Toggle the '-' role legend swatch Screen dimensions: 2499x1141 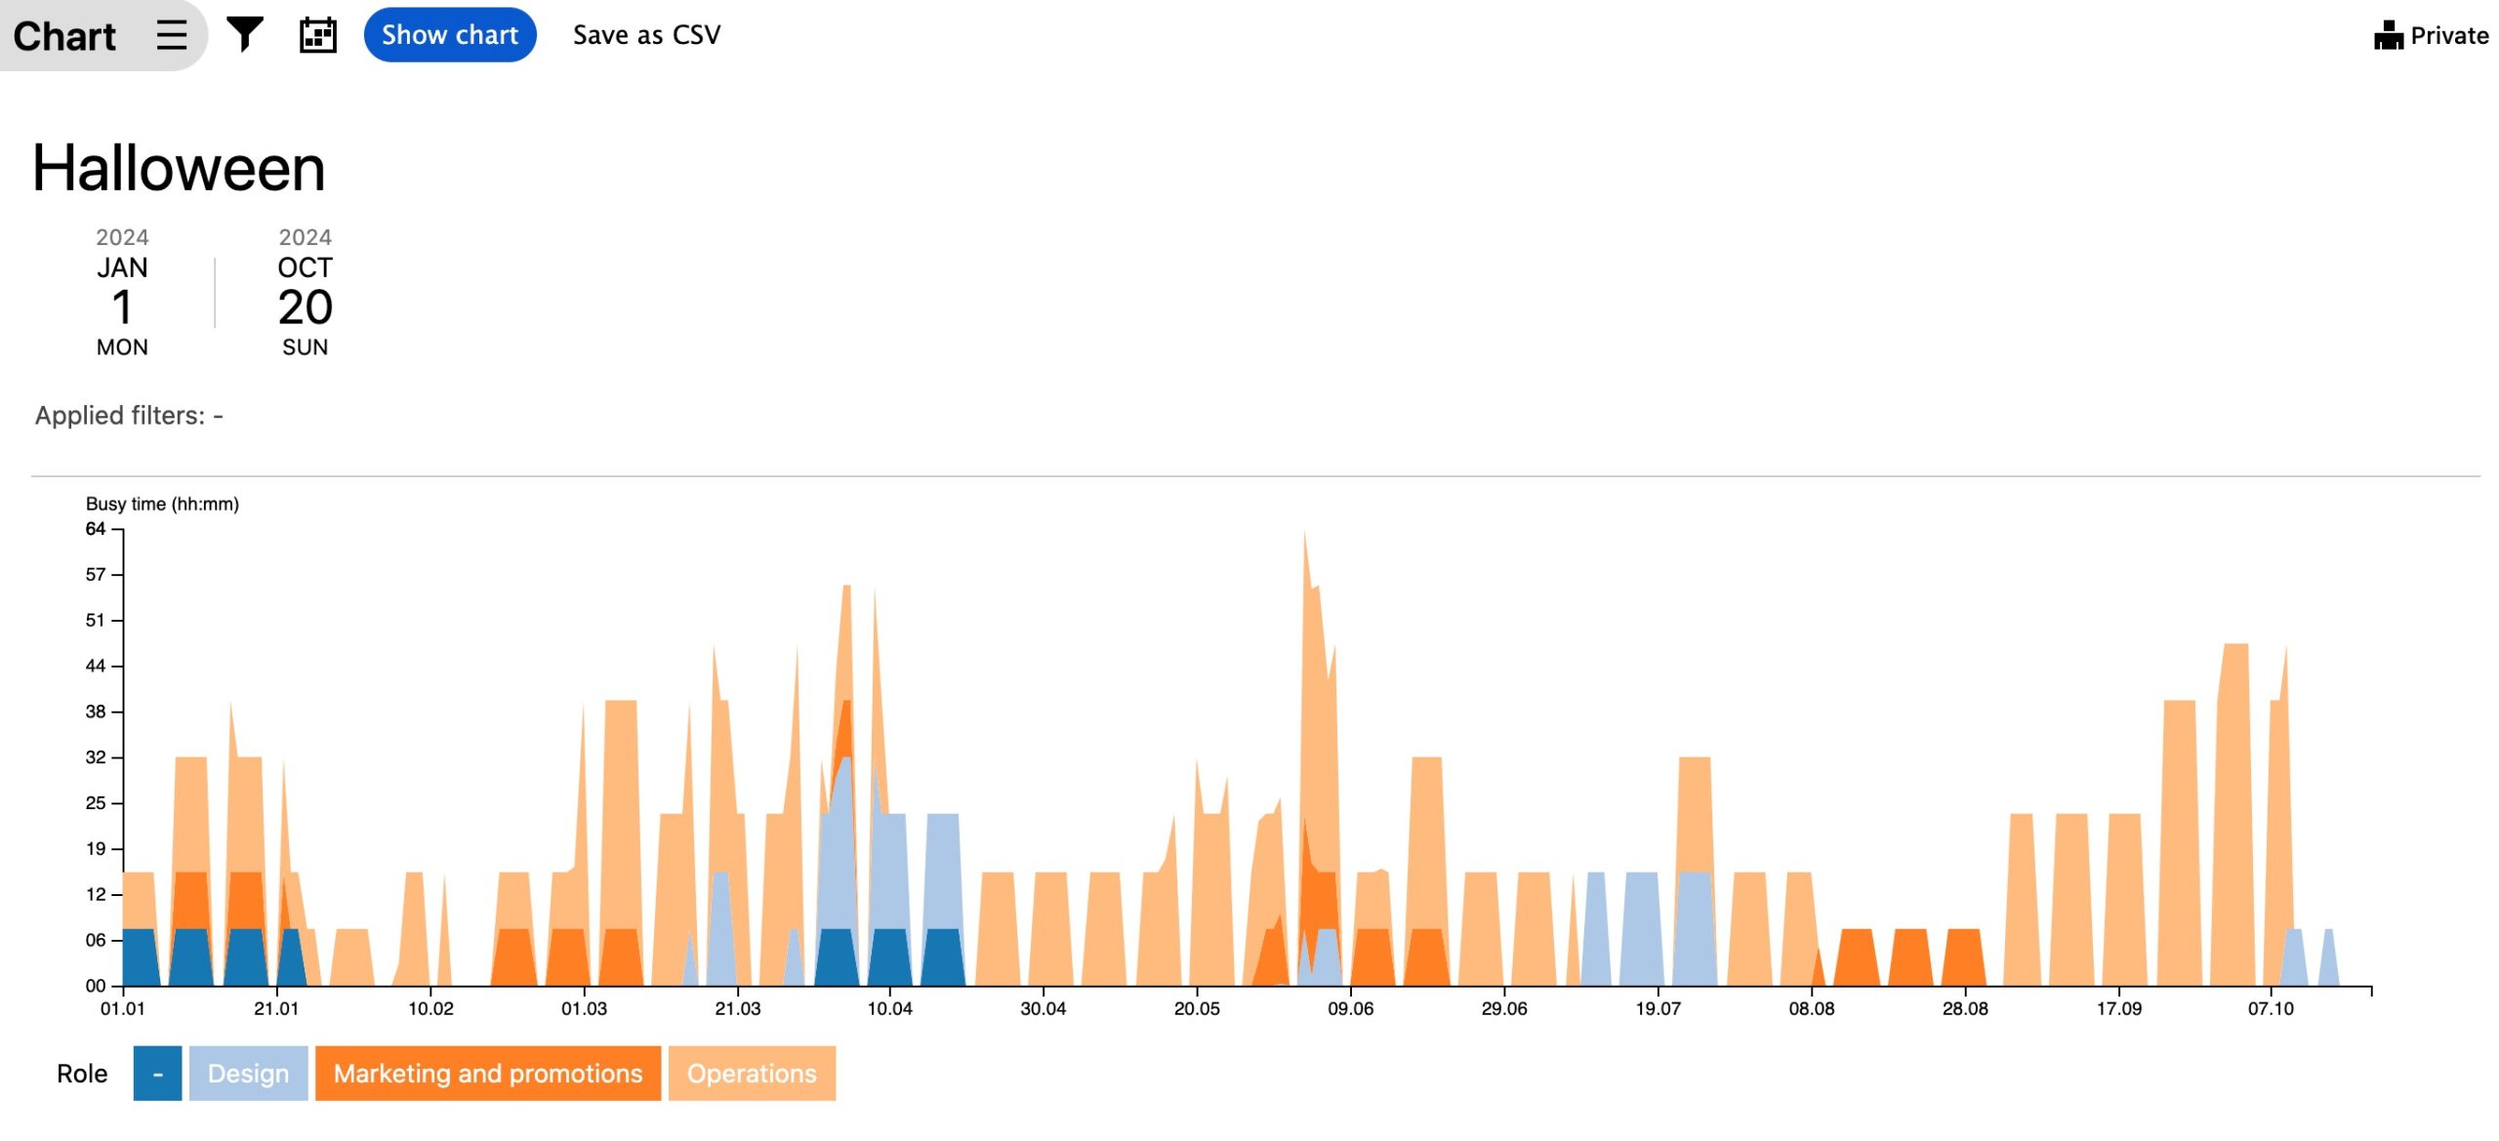[157, 1074]
